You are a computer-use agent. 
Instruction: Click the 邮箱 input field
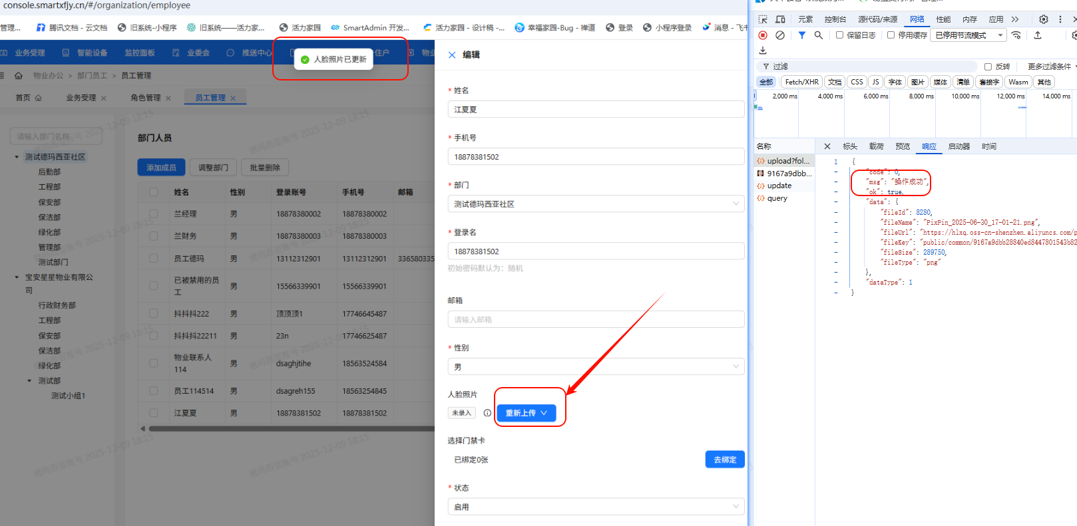[x=596, y=320]
